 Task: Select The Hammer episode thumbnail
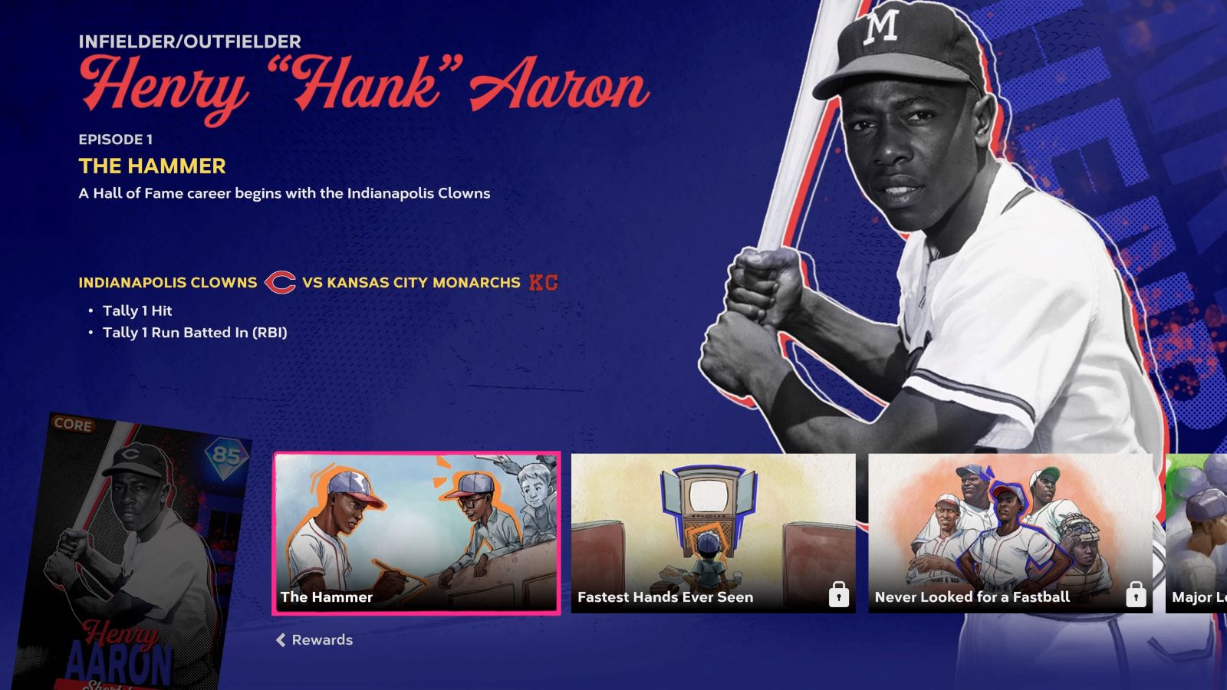pos(416,533)
